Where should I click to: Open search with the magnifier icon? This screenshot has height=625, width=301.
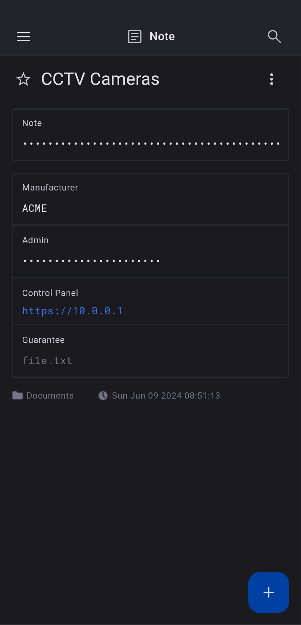[x=274, y=37]
